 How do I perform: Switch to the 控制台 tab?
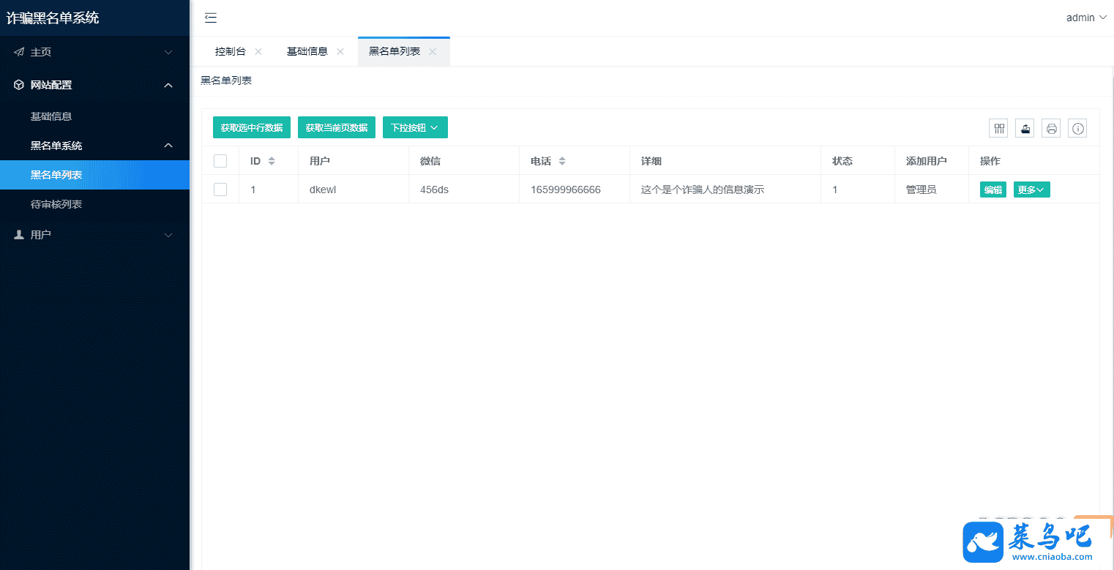[x=230, y=52]
